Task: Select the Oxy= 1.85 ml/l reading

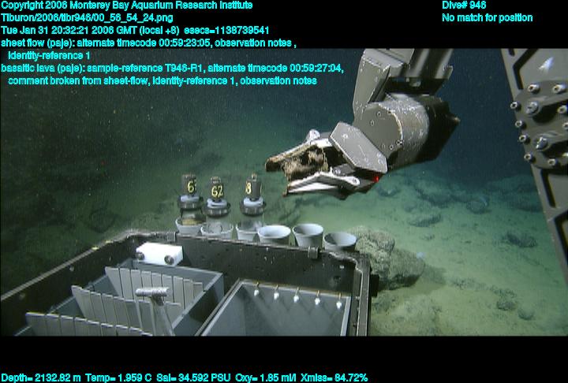Action: click(266, 378)
